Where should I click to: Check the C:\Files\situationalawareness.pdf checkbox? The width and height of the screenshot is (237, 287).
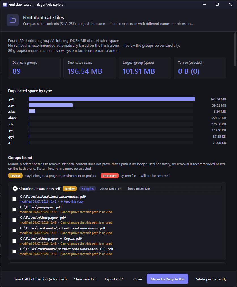[14, 199]
